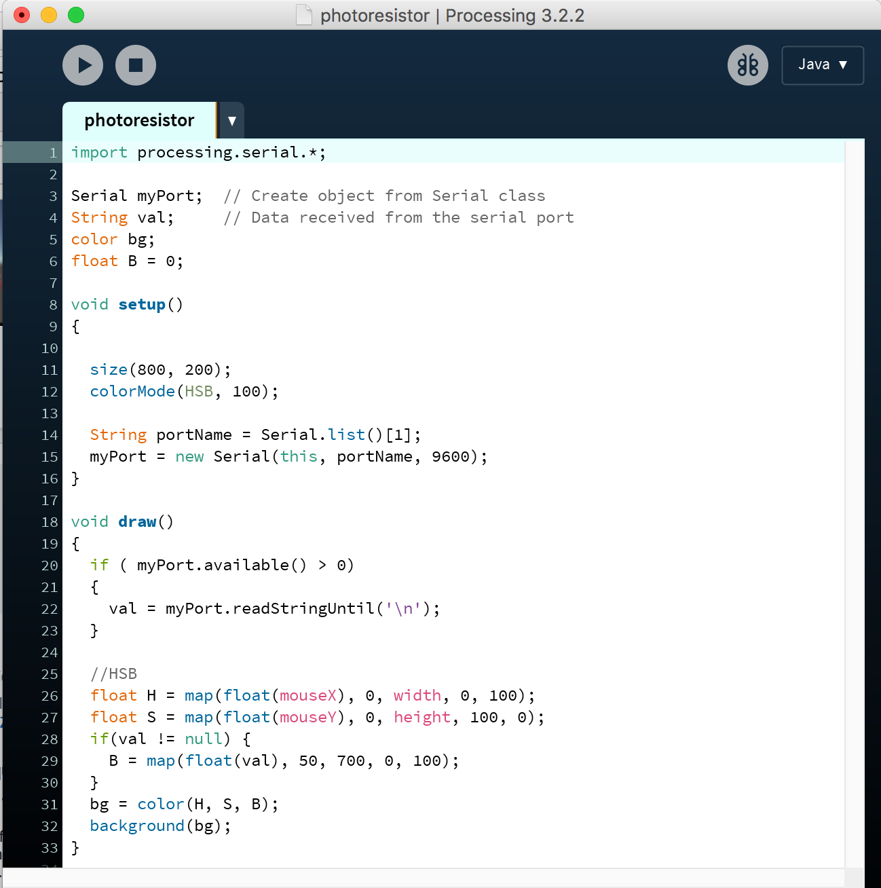Stop the running sketch
The height and width of the screenshot is (888, 881).
(x=136, y=65)
